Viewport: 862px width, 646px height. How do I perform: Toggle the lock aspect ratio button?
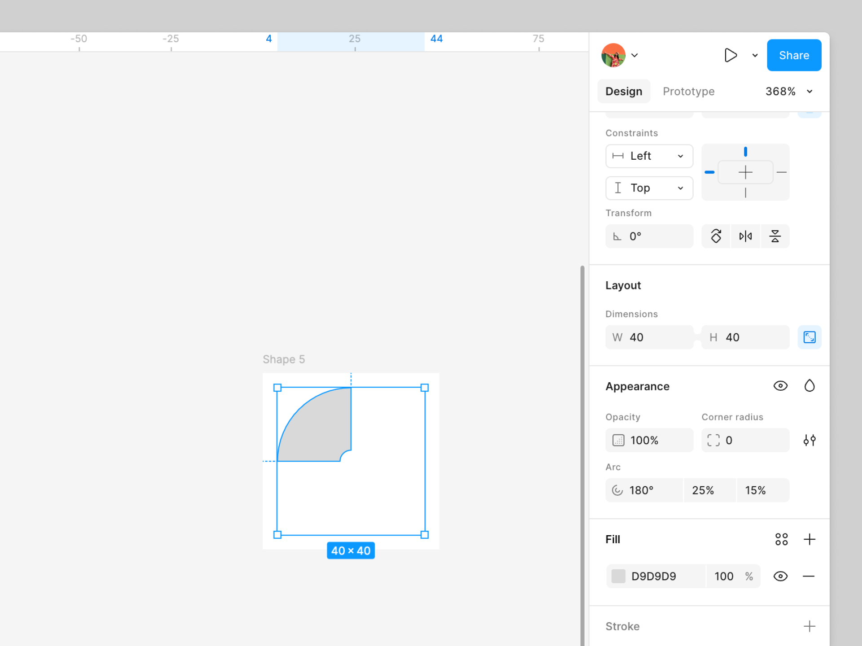coord(809,337)
